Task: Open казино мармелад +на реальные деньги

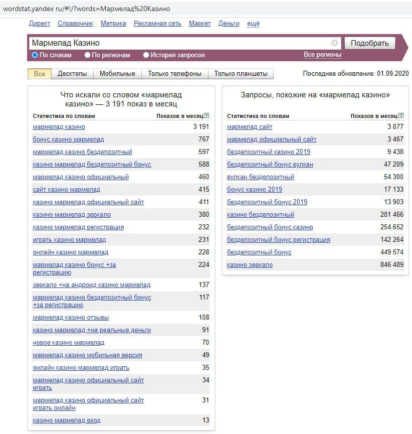Action: click(x=92, y=330)
